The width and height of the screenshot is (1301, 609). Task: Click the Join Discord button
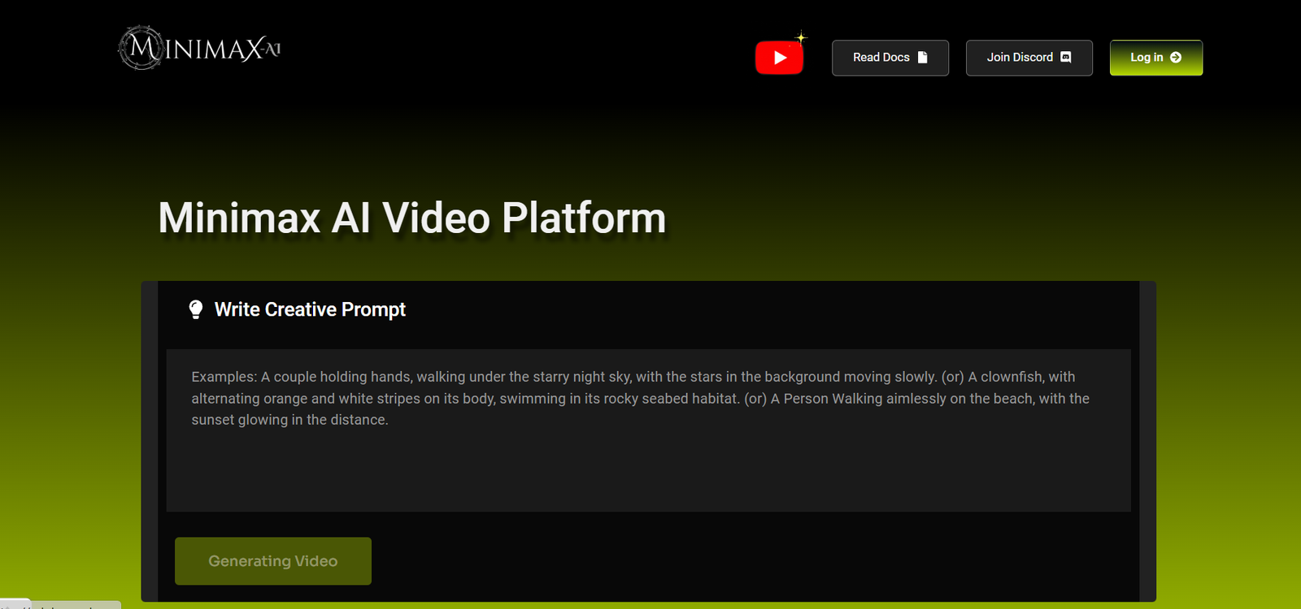[1029, 58]
